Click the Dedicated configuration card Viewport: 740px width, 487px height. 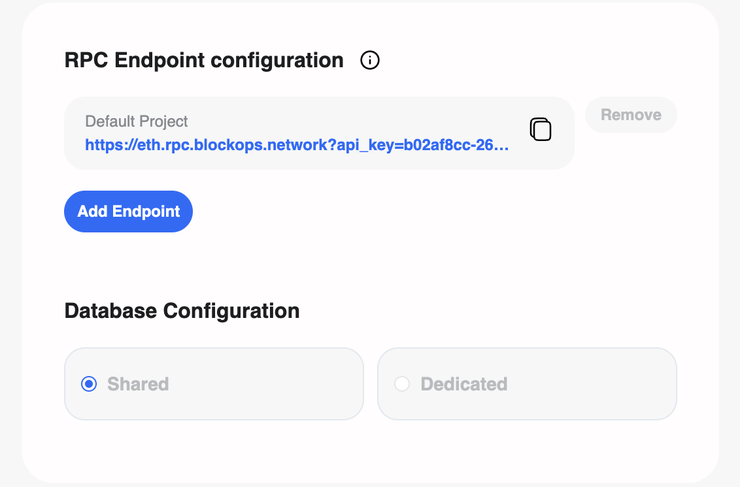[527, 384]
